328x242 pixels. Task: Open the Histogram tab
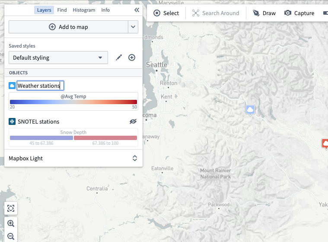[84, 10]
